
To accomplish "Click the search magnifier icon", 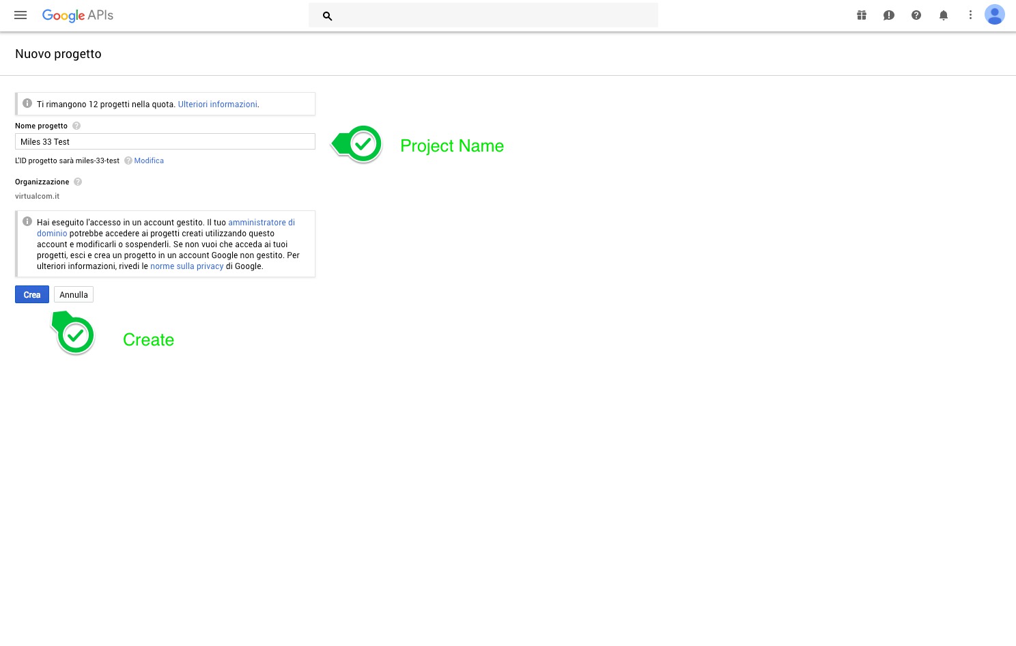I will pos(327,16).
